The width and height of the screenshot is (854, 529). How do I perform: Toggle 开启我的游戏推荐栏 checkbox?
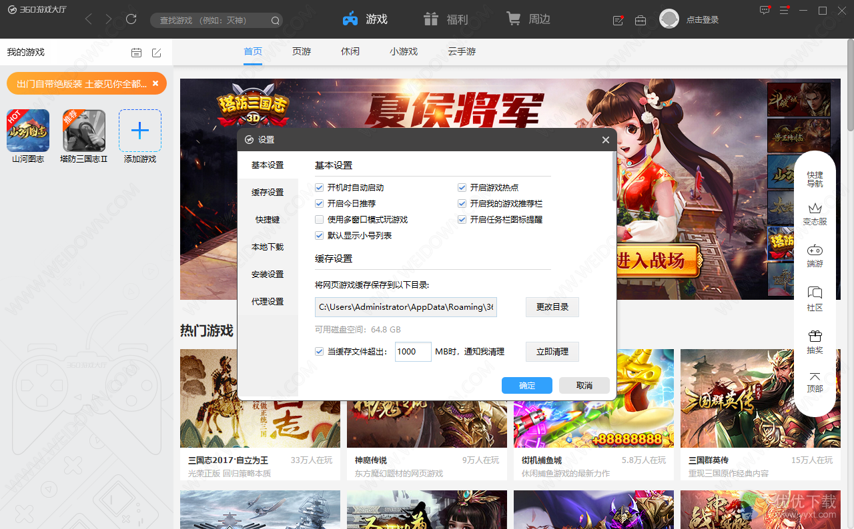click(x=462, y=204)
